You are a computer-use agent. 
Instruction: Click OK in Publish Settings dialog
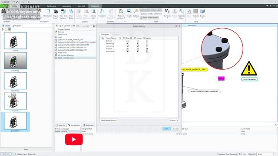(166, 129)
